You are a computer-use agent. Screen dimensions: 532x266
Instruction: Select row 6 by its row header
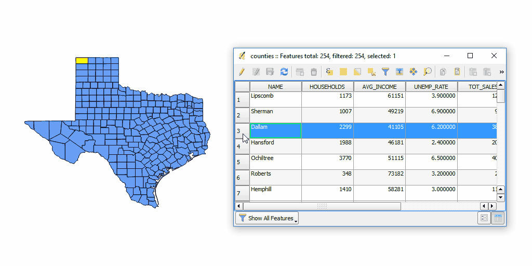click(242, 178)
